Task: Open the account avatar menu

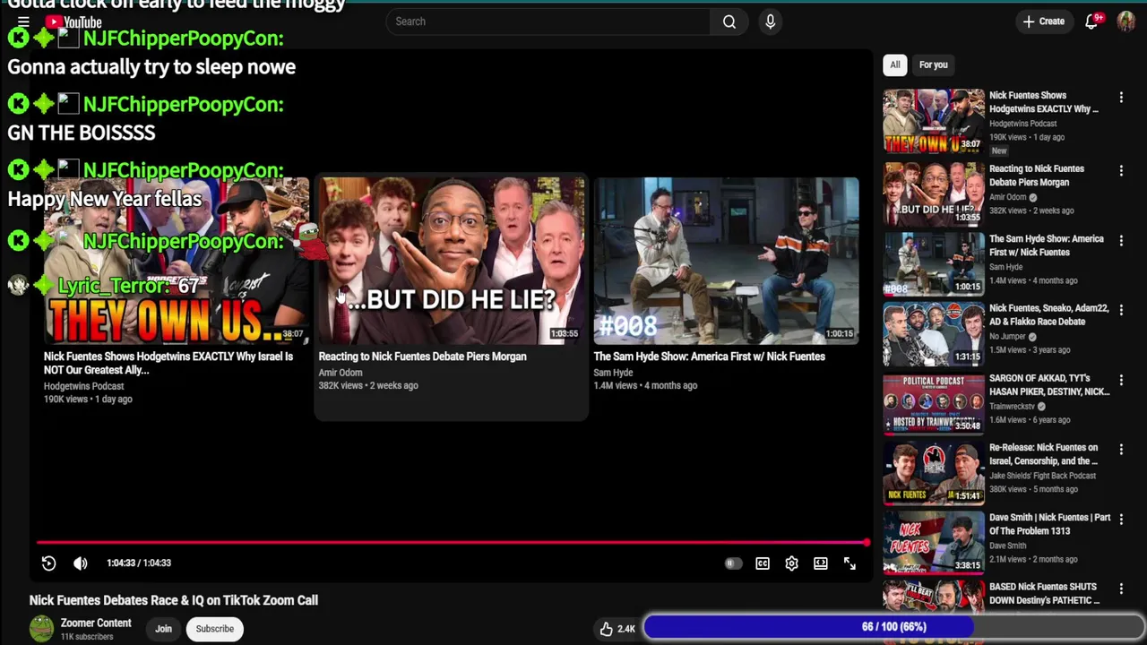Action: (x=1126, y=21)
